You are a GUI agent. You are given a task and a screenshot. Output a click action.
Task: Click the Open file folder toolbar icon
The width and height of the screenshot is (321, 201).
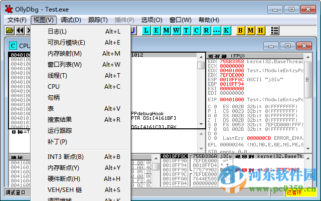pyautogui.click(x=10, y=31)
